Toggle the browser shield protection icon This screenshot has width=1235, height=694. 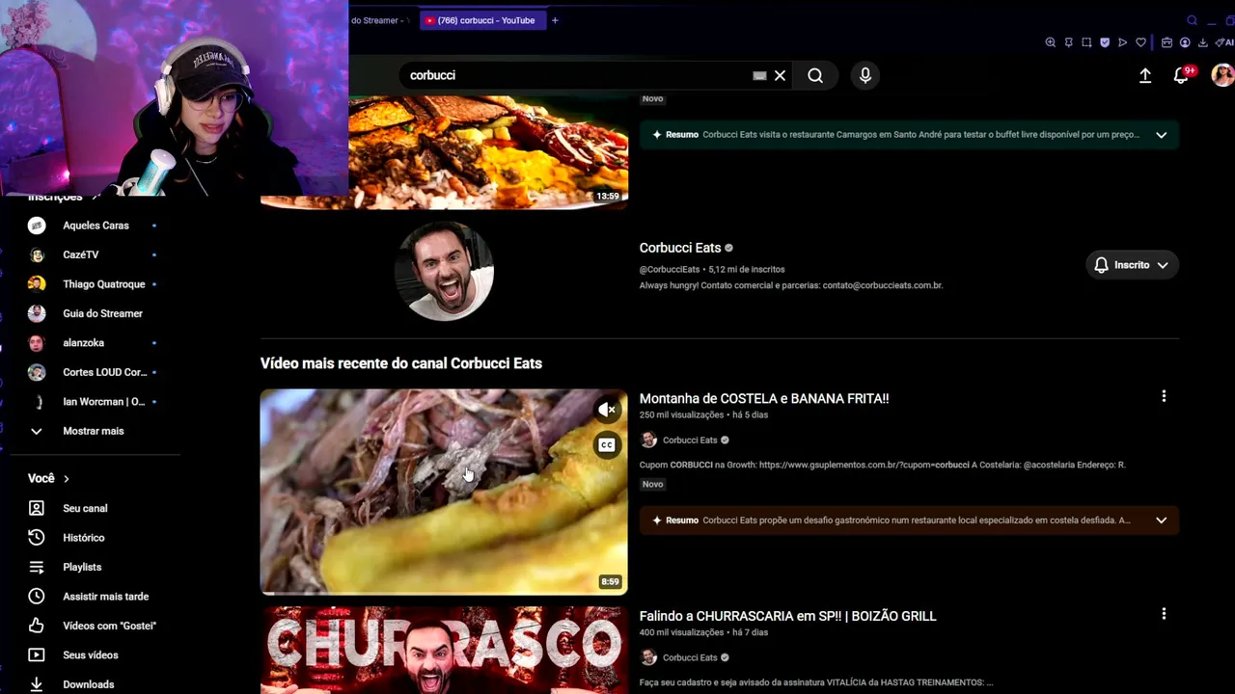1105,42
